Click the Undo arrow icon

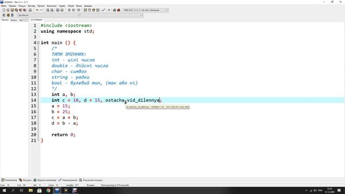37,10
